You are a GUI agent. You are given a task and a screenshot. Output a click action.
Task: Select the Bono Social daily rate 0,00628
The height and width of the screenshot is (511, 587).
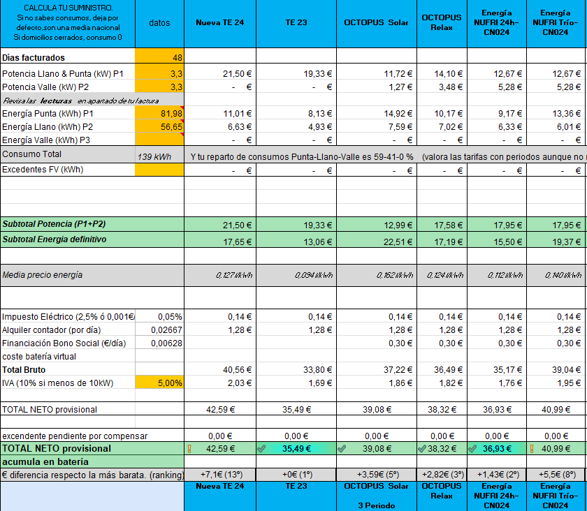coord(159,343)
